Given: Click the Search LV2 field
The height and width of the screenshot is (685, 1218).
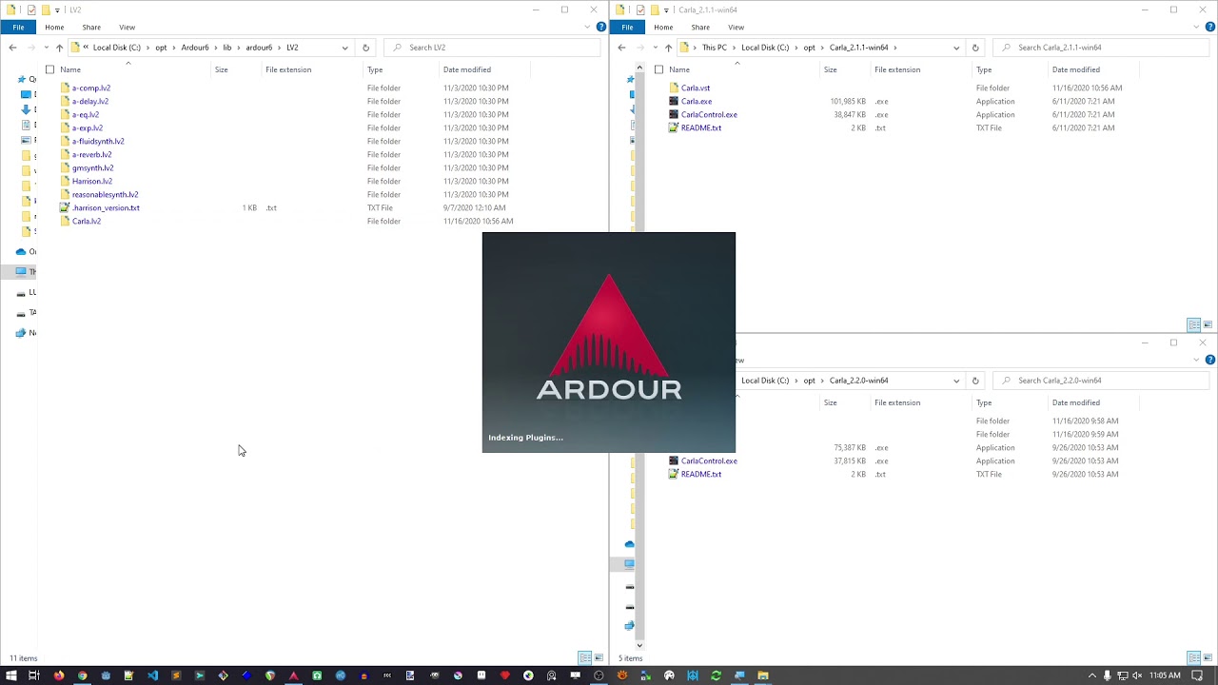Looking at the screenshot, I should pyautogui.click(x=493, y=48).
